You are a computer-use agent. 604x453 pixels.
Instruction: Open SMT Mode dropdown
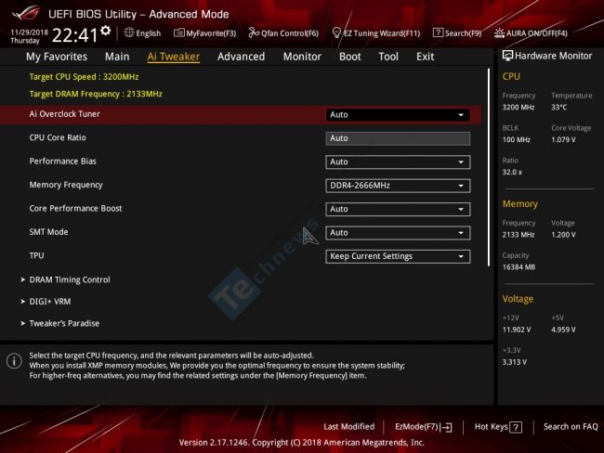[x=398, y=233]
